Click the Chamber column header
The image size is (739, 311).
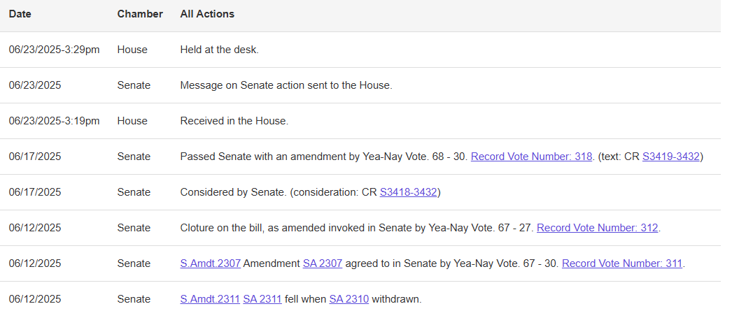point(140,14)
